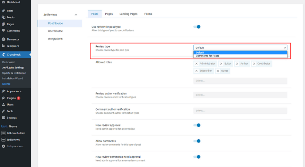The image size is (305, 167).
Task: Click the Review type label
Action: (103, 46)
